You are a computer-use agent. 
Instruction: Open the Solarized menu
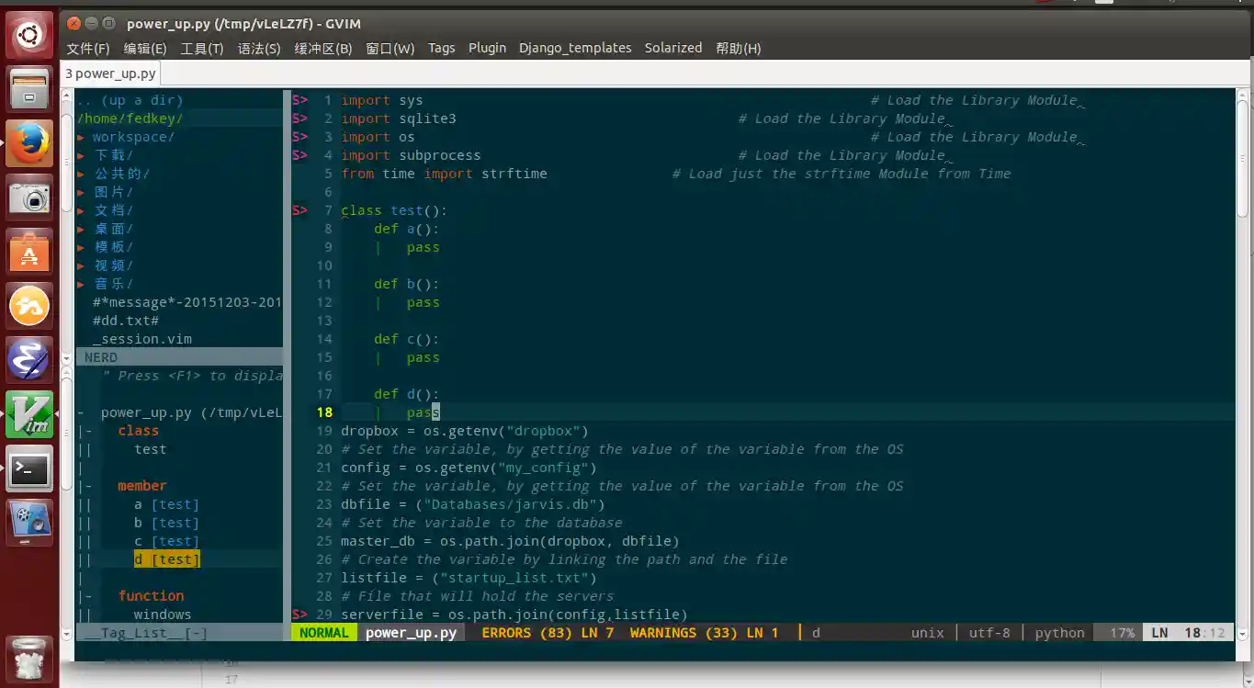pos(672,48)
